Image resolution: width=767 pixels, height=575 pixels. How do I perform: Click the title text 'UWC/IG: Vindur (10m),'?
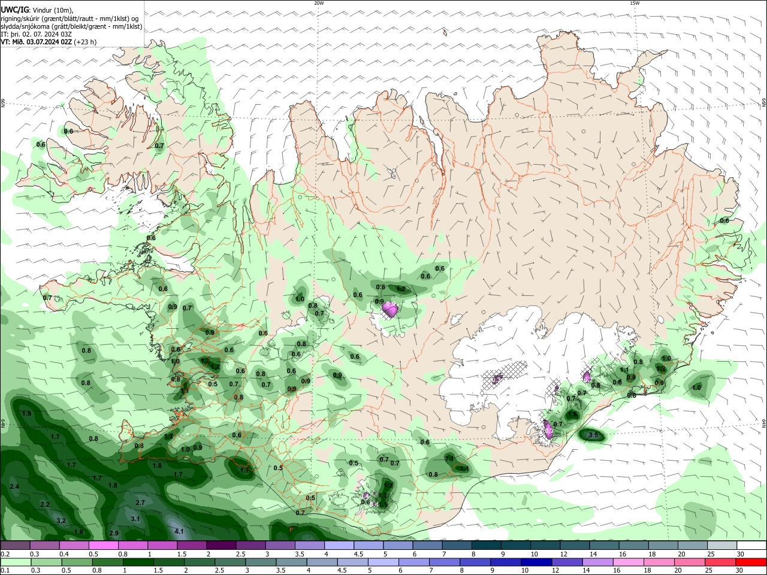37,10
